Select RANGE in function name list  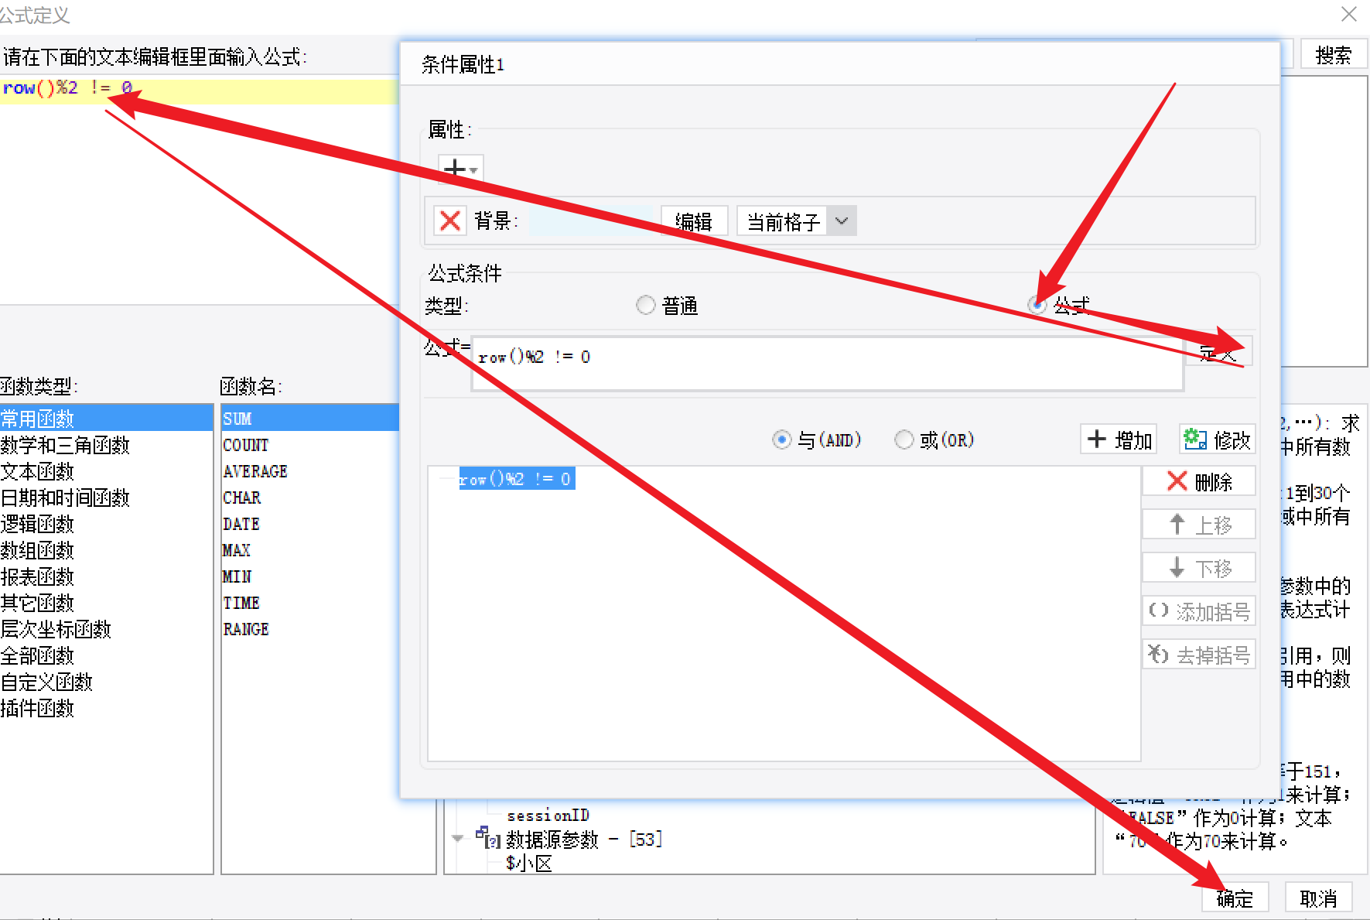(310, 629)
